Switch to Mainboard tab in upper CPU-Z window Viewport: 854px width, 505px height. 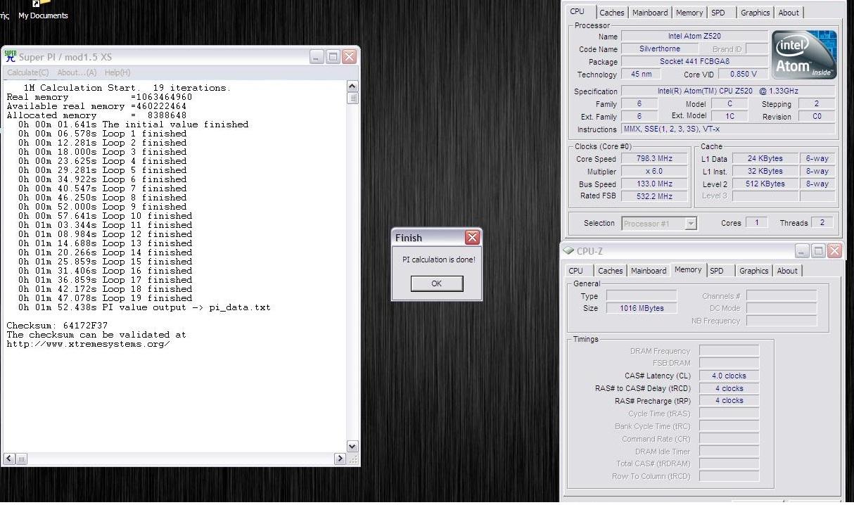point(650,13)
